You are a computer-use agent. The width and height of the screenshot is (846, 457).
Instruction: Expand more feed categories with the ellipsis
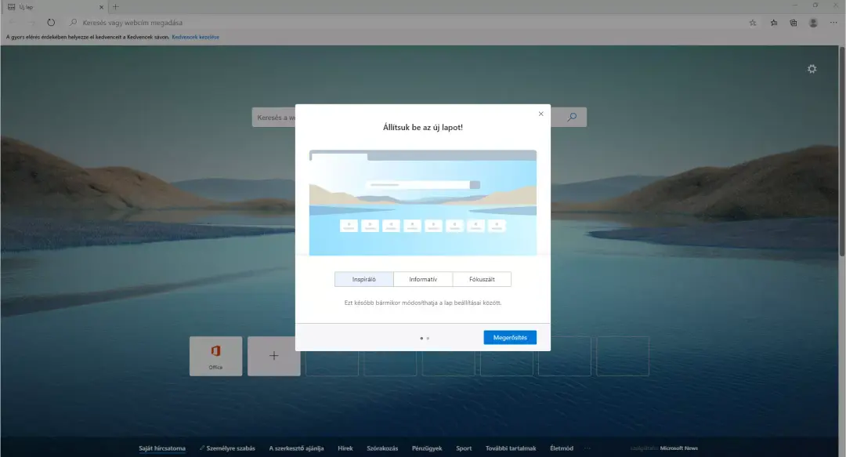coord(587,448)
